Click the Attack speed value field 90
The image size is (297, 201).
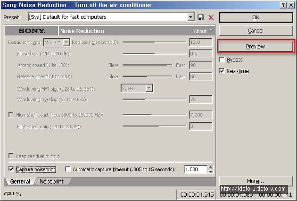(201, 65)
